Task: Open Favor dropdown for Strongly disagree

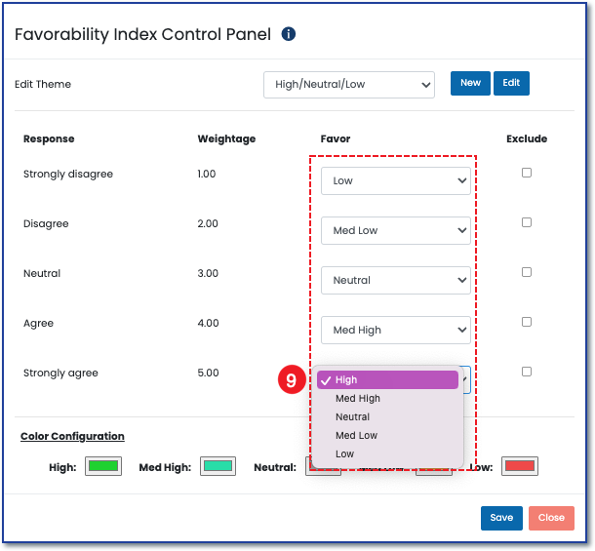Action: coord(395,180)
